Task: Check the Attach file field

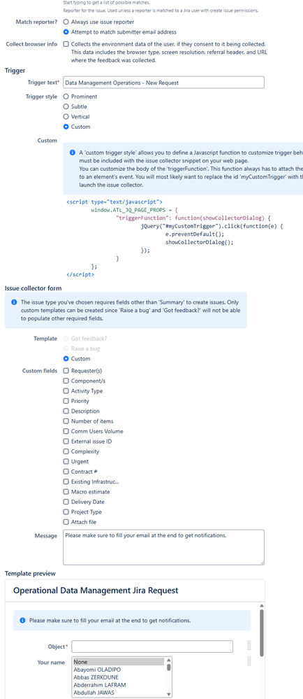Action: tap(66, 522)
